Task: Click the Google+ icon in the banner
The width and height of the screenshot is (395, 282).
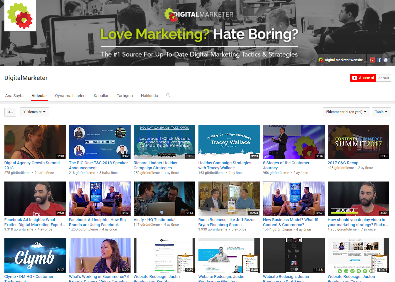Action: (372, 60)
